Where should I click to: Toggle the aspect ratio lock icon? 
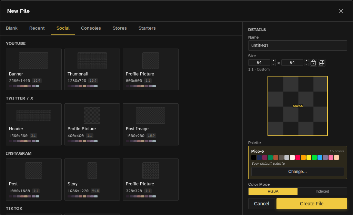[x=313, y=62]
